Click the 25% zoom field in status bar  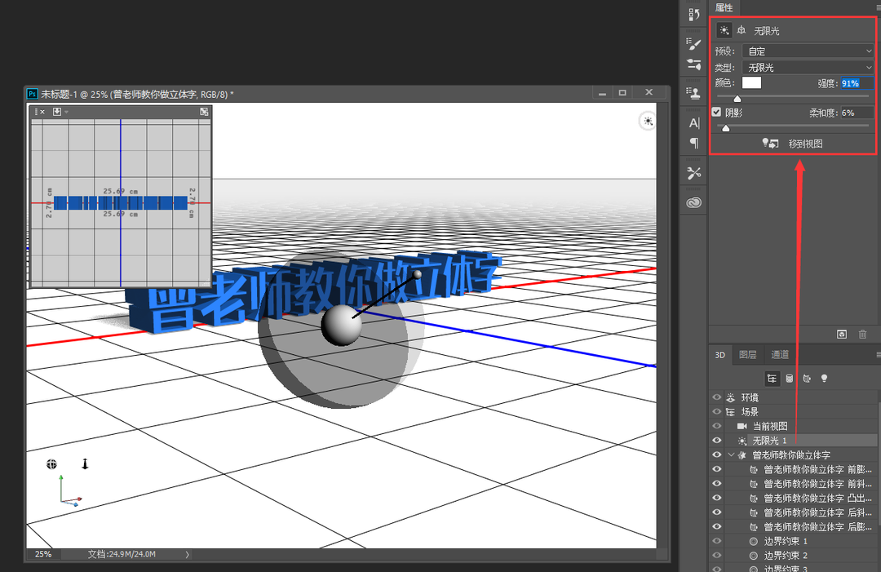tap(43, 554)
